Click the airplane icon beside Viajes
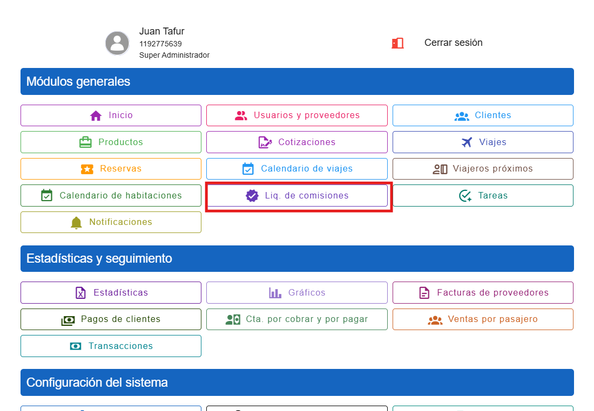The height and width of the screenshot is (411, 594). coord(467,142)
